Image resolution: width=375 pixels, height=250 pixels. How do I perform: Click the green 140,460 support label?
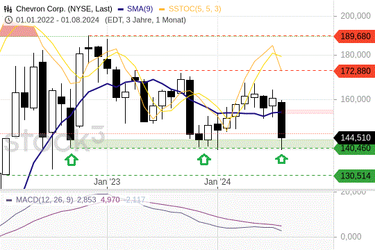click(x=354, y=149)
